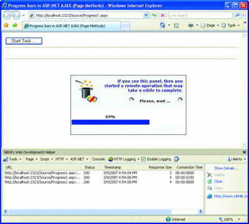Click the red Stop loading icon

coord(162,15)
